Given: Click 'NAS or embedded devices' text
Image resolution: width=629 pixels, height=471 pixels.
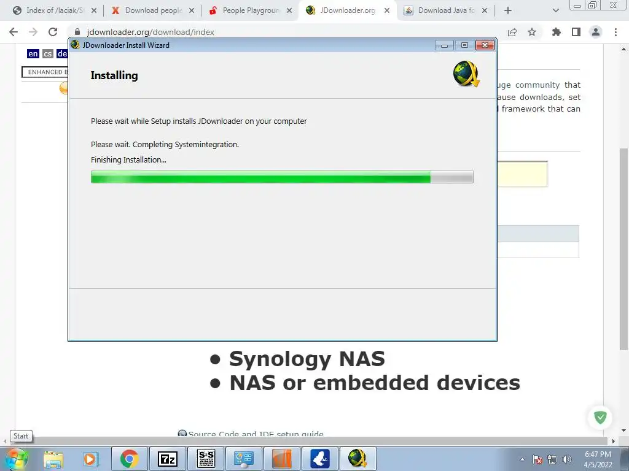Looking at the screenshot, I should pyautogui.click(x=375, y=383).
